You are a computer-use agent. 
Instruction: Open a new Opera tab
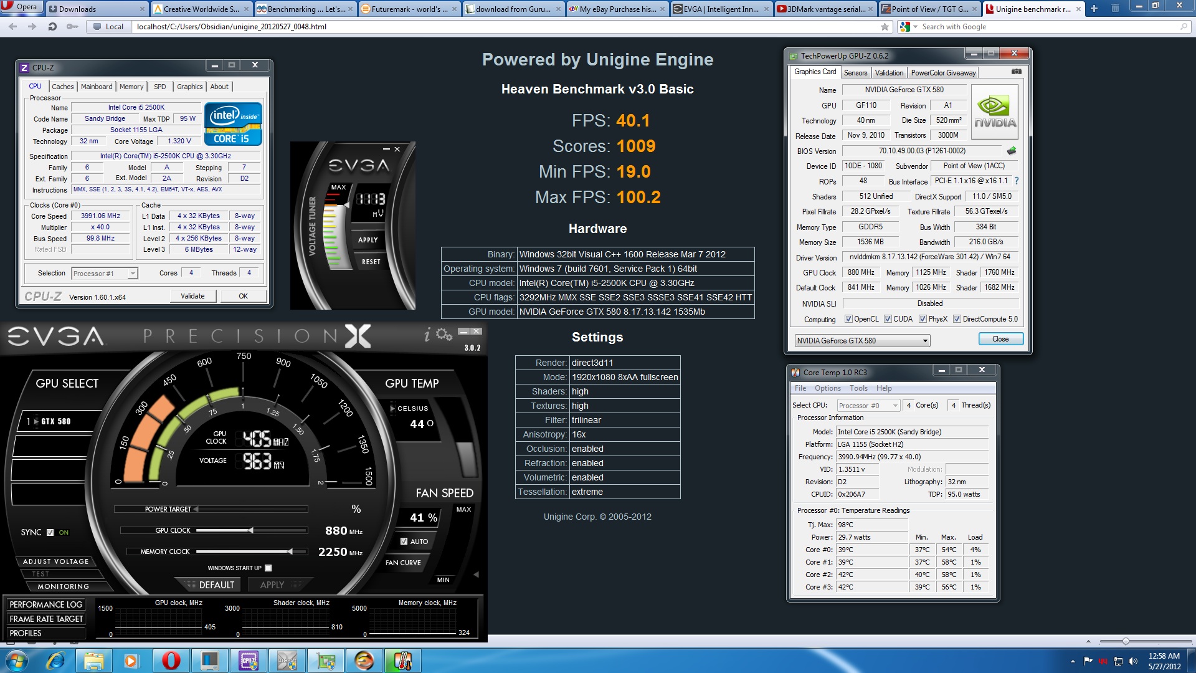coord(1094,8)
